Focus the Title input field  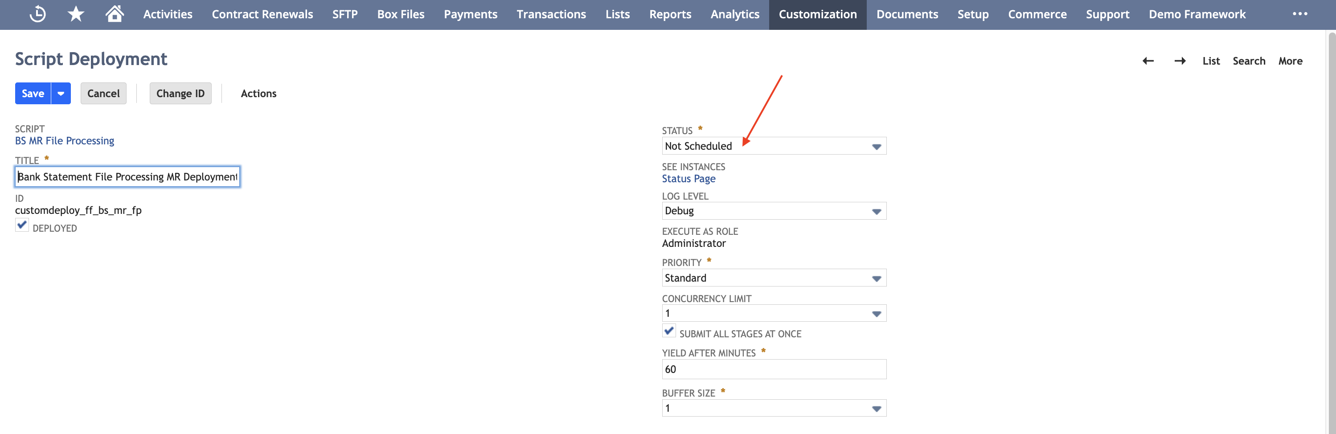click(127, 177)
